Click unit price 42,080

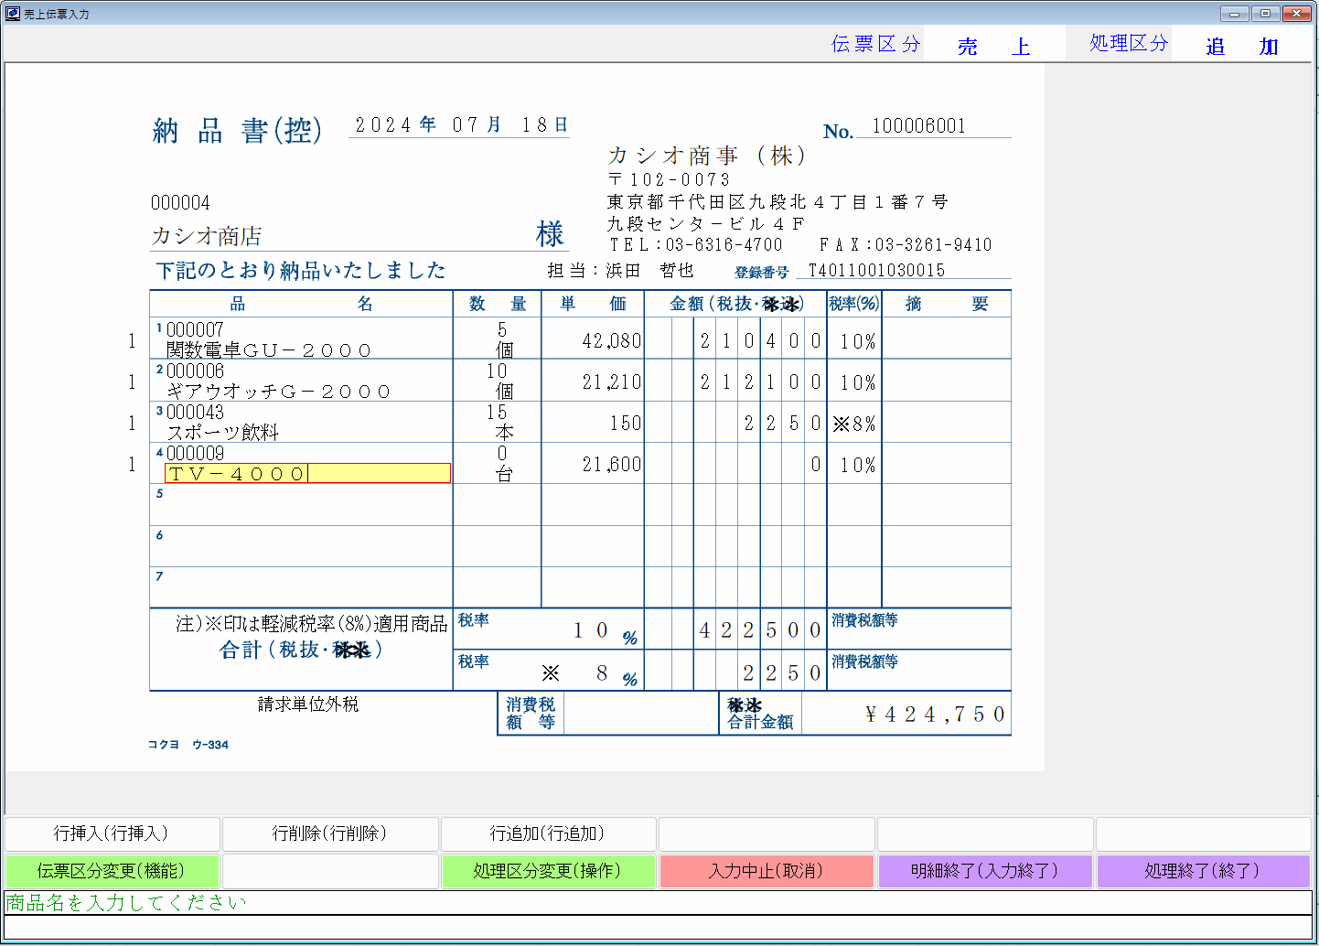point(611,341)
